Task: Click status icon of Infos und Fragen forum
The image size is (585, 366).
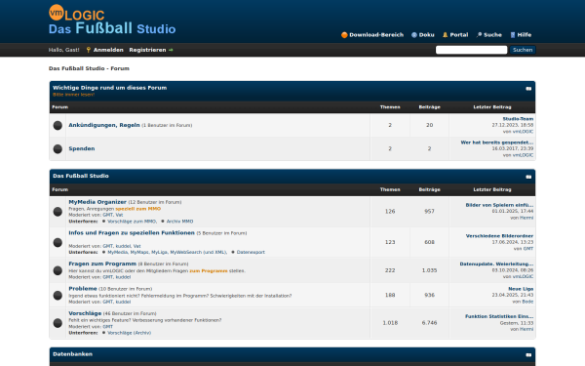Action: click(58, 243)
